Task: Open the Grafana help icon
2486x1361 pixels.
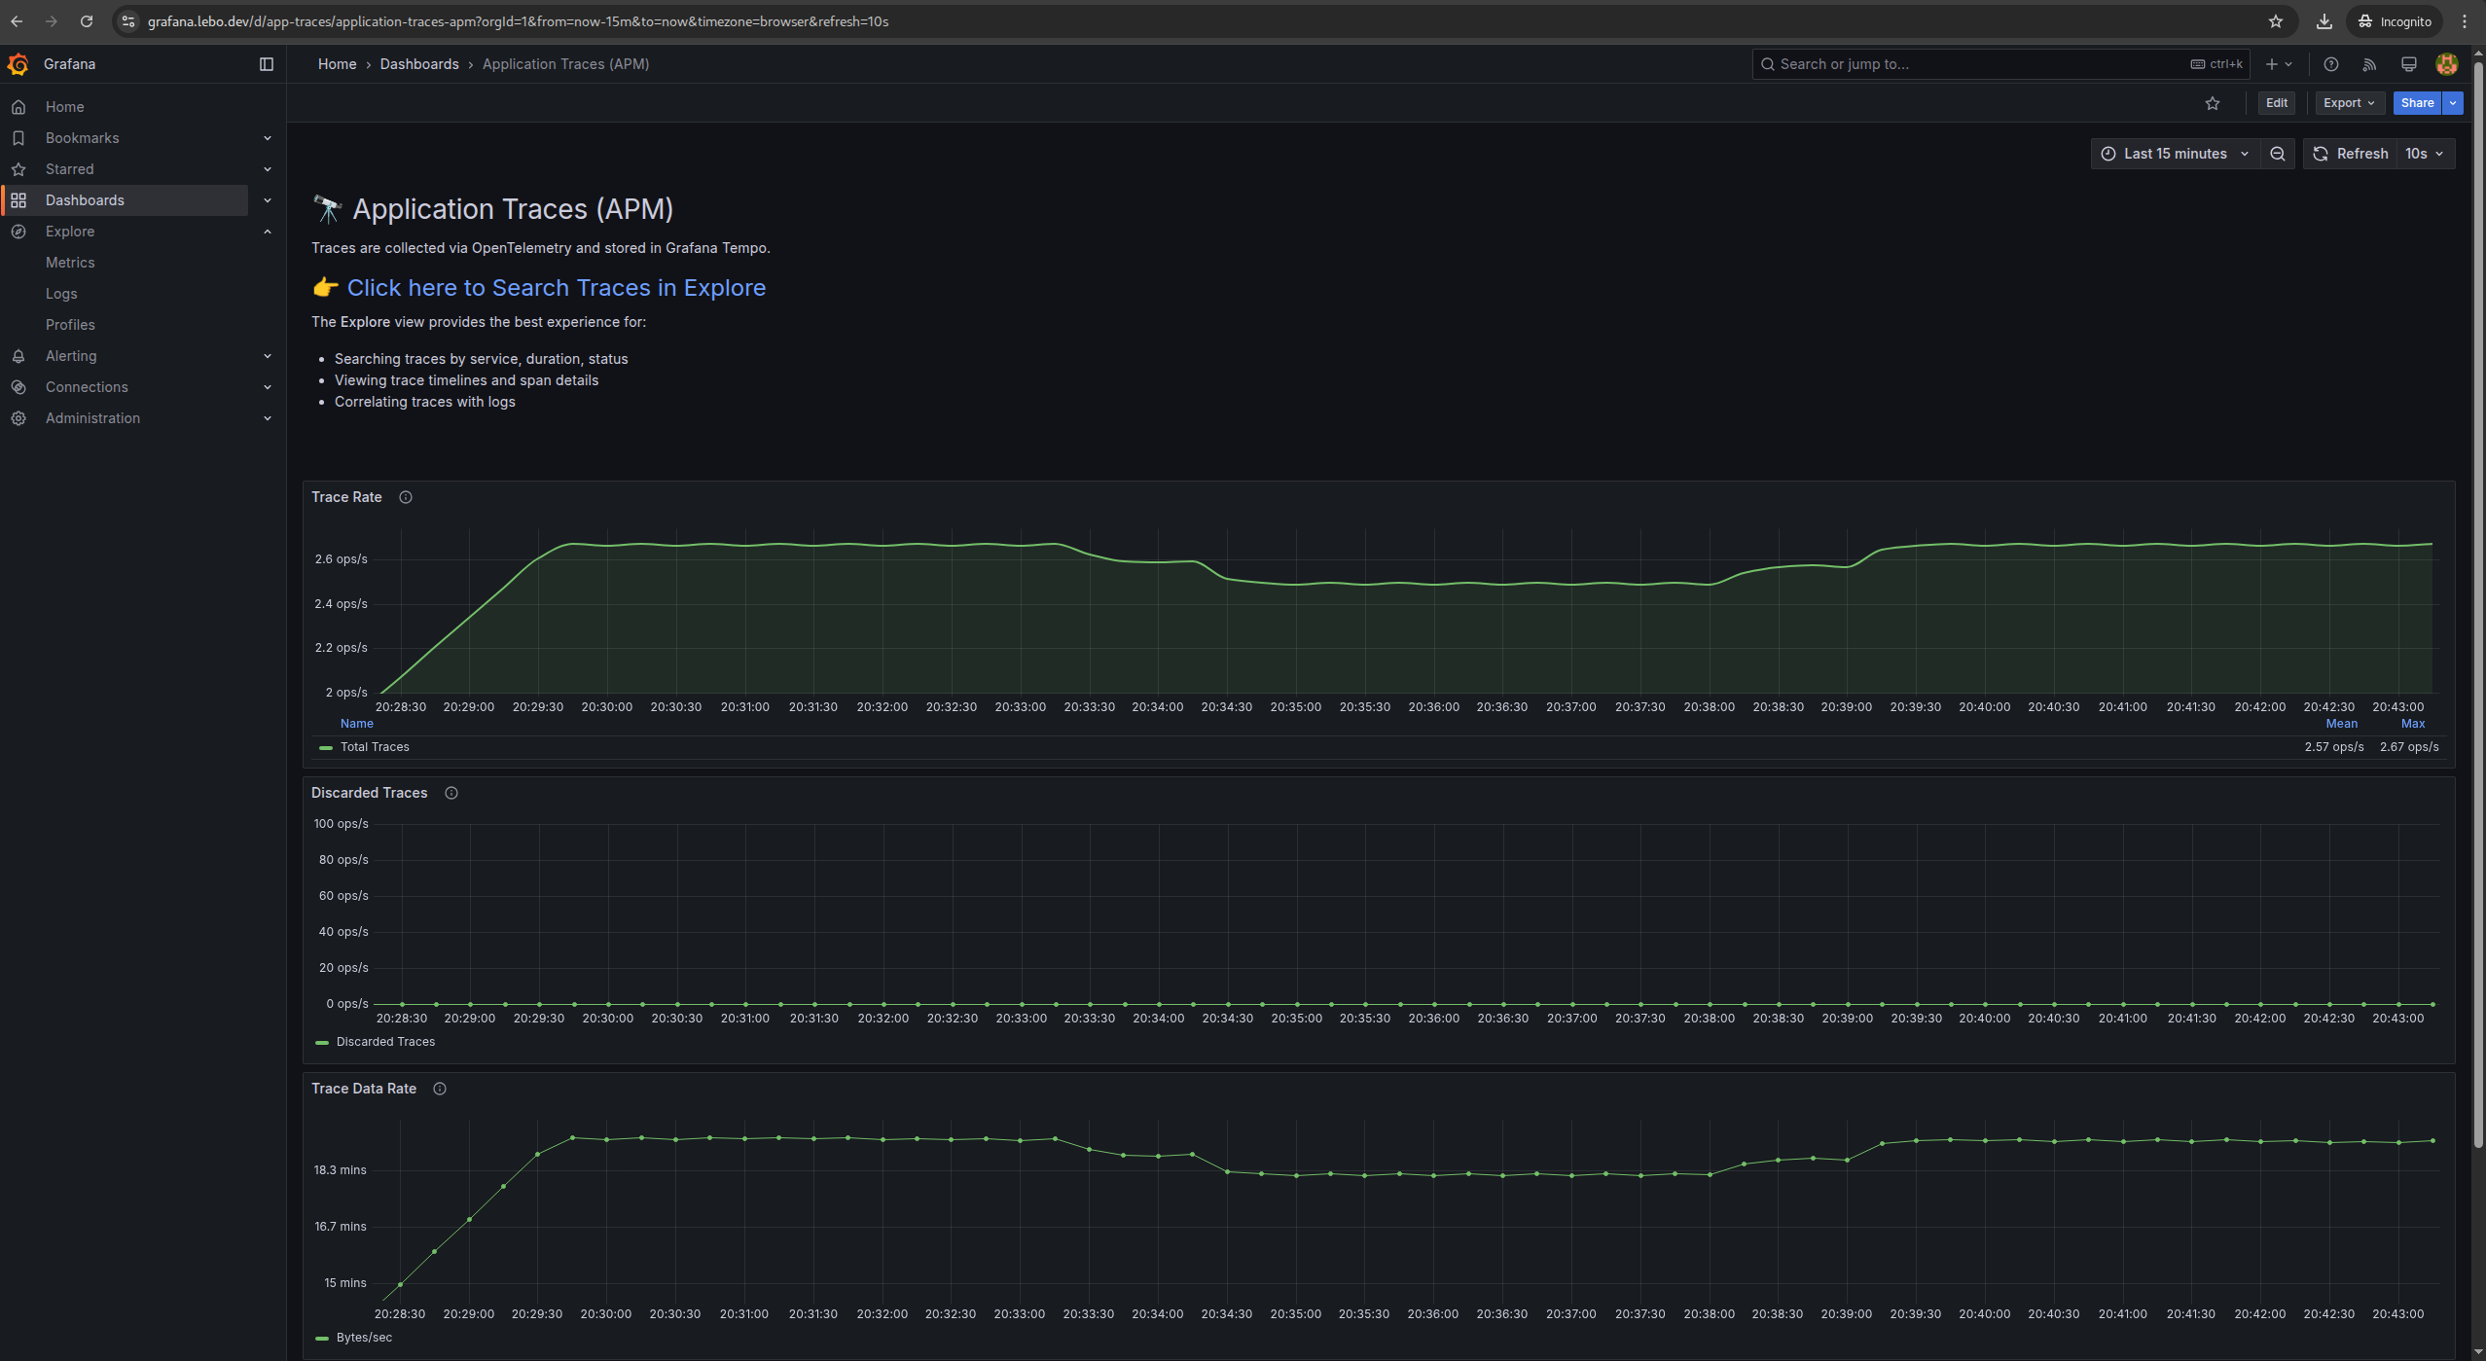Action: point(2331,64)
